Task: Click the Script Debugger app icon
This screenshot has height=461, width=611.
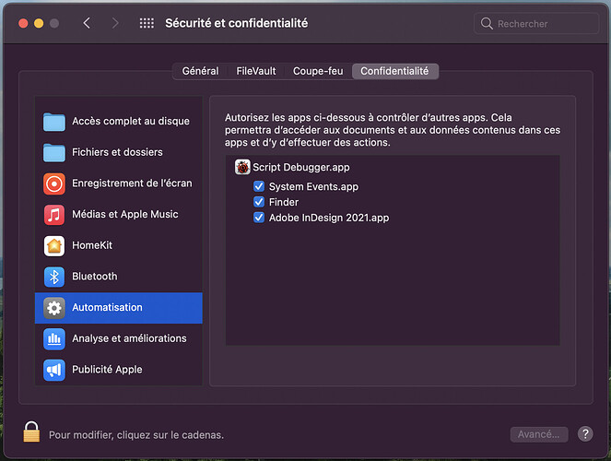Action: point(242,167)
